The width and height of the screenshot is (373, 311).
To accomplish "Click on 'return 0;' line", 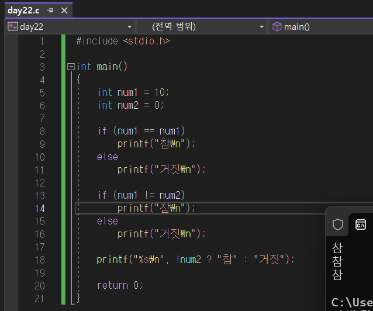I will (x=120, y=285).
